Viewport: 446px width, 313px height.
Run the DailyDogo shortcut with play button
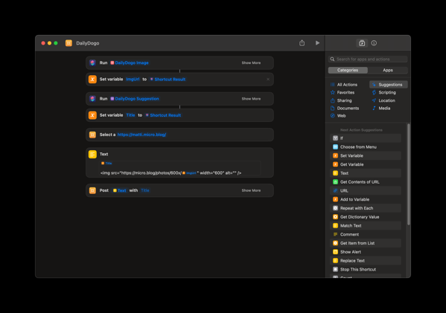317,43
